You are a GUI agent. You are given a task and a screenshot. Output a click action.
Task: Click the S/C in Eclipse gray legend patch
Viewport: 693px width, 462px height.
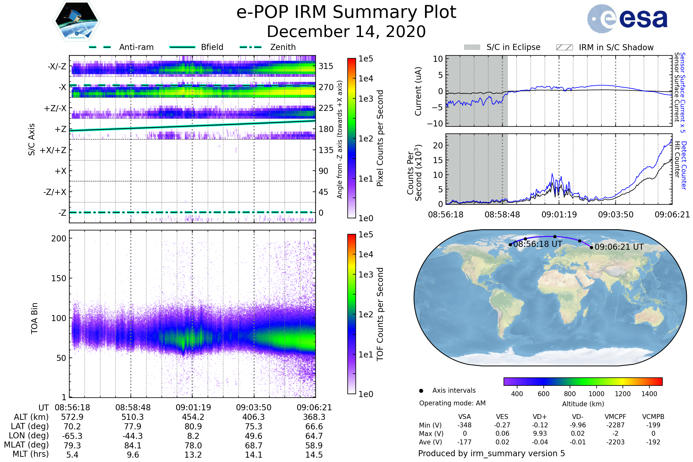coord(472,47)
